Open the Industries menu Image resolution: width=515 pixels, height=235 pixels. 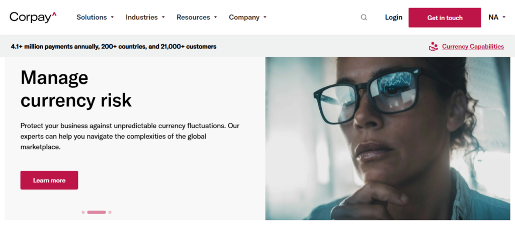click(x=142, y=18)
